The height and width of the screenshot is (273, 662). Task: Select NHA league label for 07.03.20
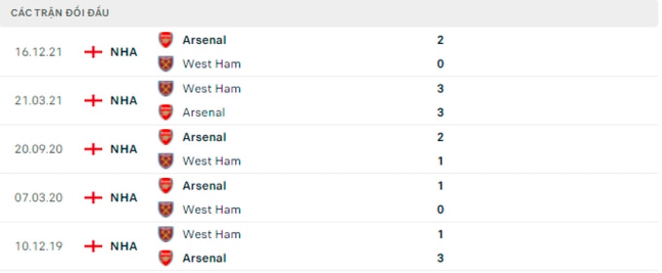point(124,197)
